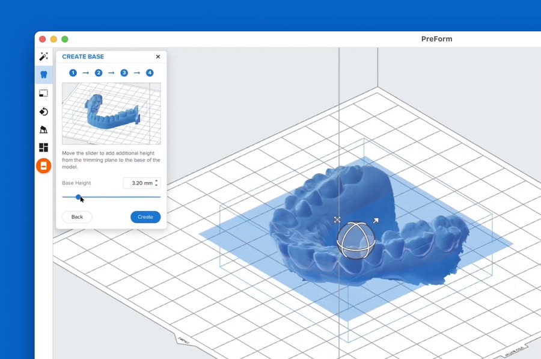Open the One-Click Print magic wand tool
Image resolution: width=541 pixels, height=359 pixels.
[x=43, y=57]
